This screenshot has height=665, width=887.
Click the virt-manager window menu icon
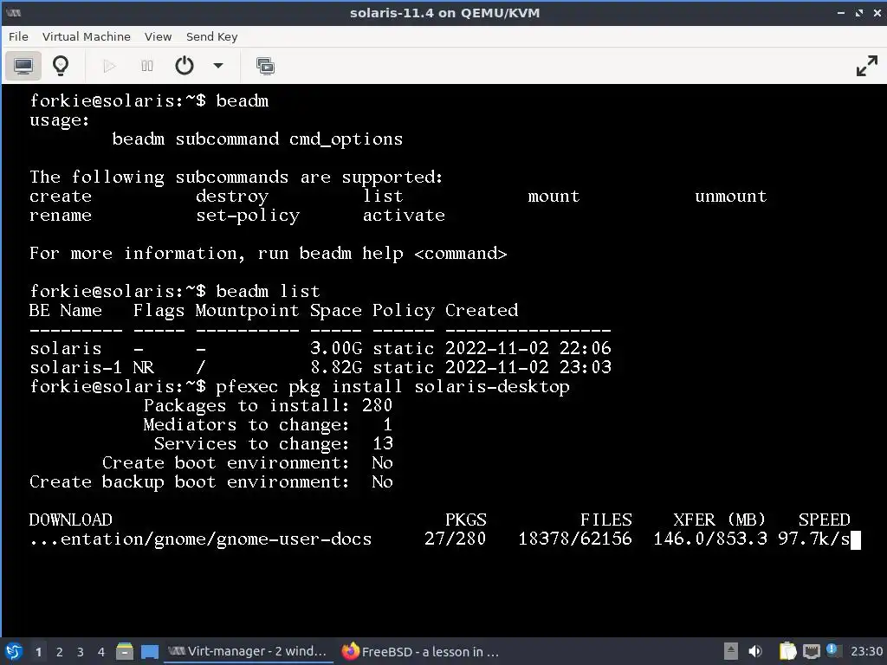tap(14, 12)
